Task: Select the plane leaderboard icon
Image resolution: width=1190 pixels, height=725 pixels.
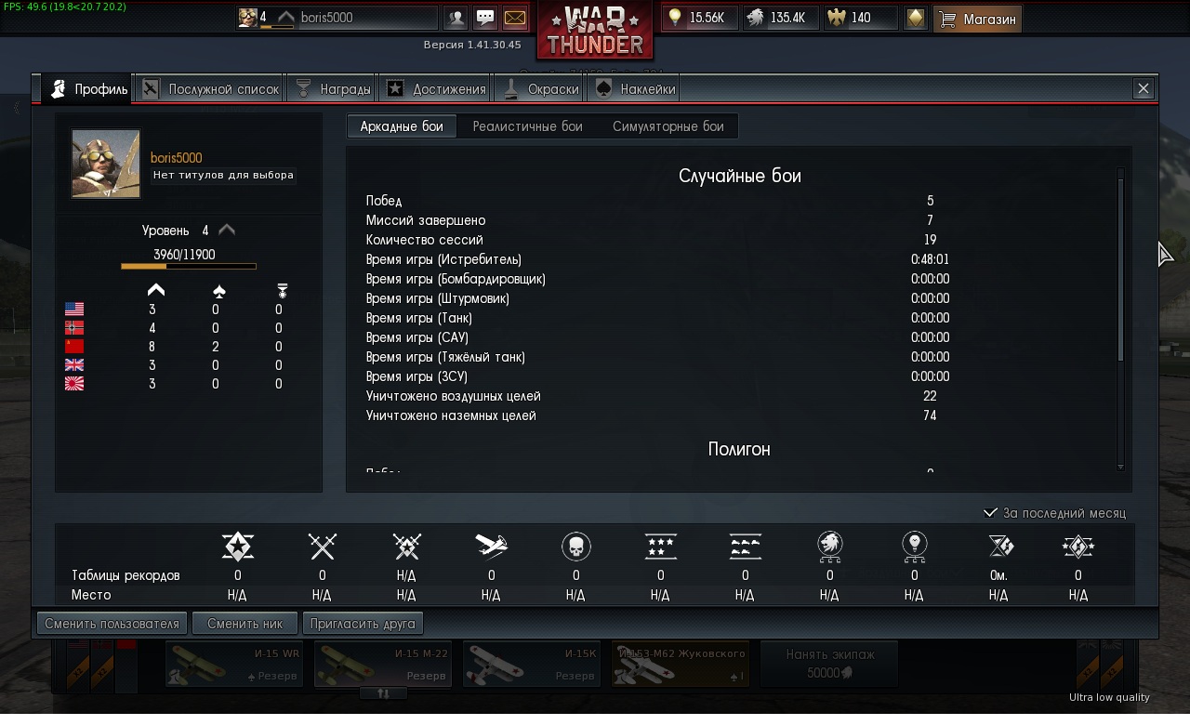Action: click(x=491, y=546)
